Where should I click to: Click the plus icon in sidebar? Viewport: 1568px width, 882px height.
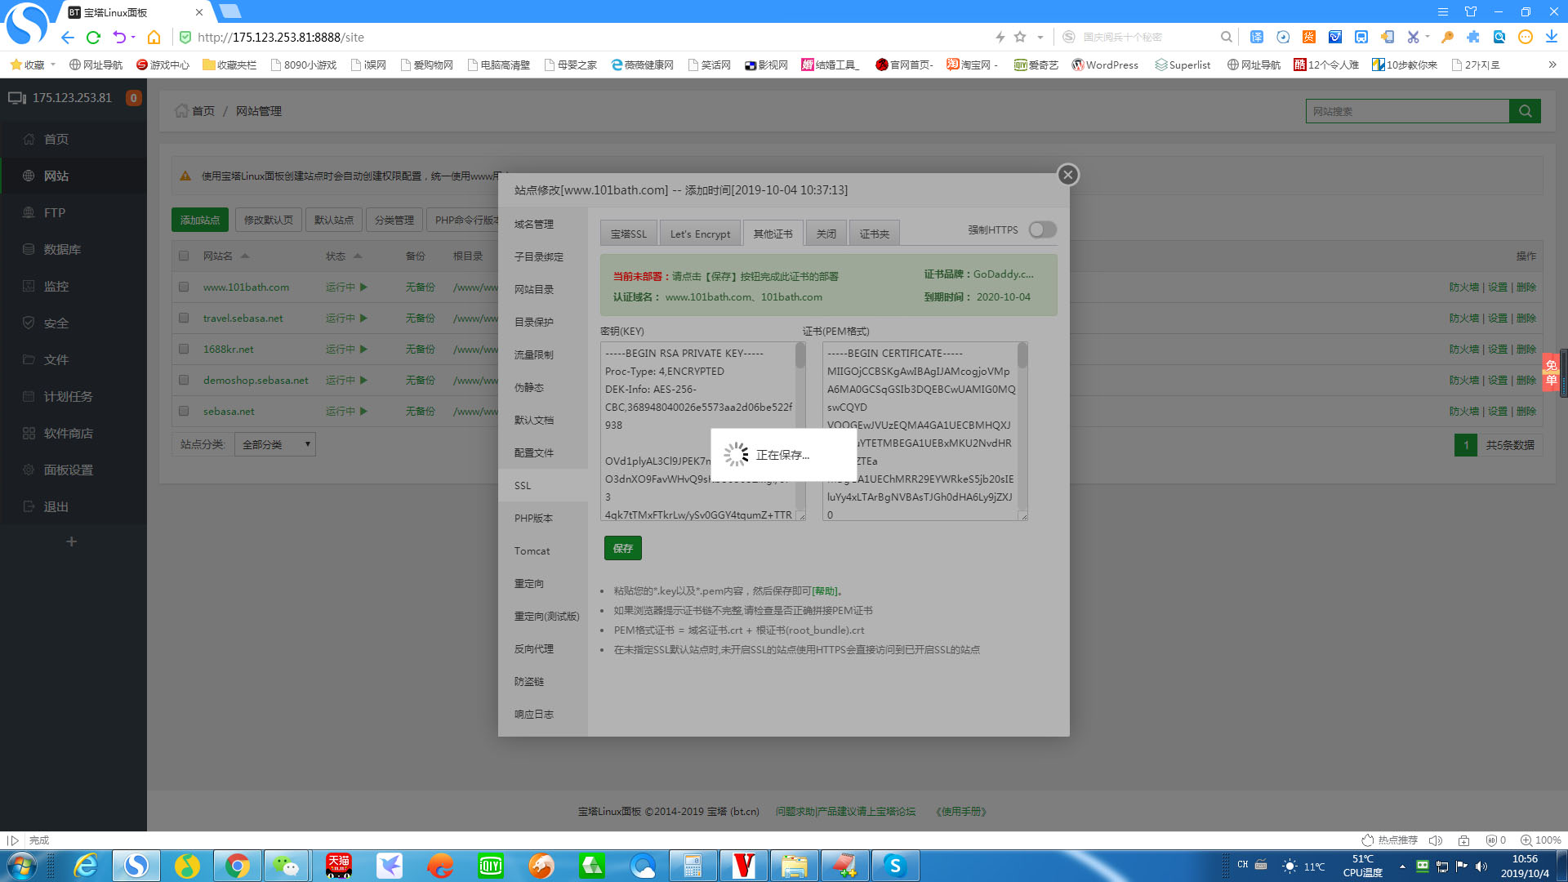pyautogui.click(x=71, y=541)
